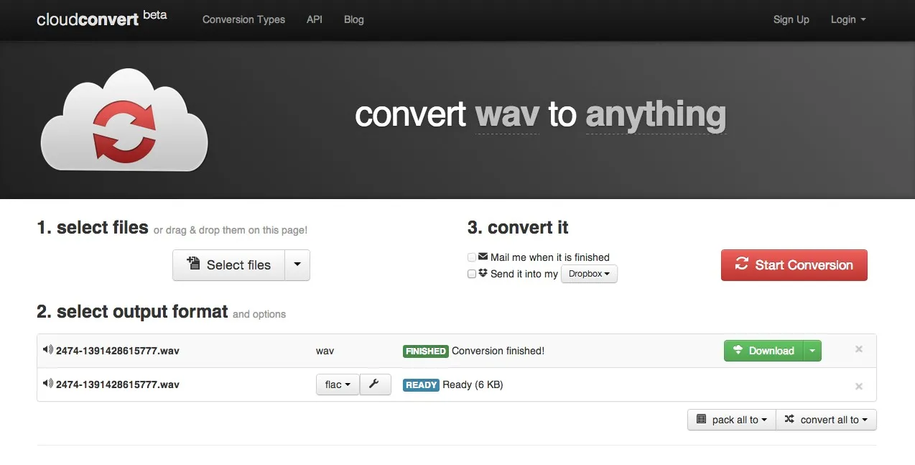Expand the Select files source dropdown arrow
The width and height of the screenshot is (915, 465).
(297, 265)
